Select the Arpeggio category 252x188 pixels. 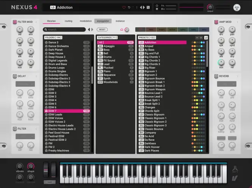point(116,46)
